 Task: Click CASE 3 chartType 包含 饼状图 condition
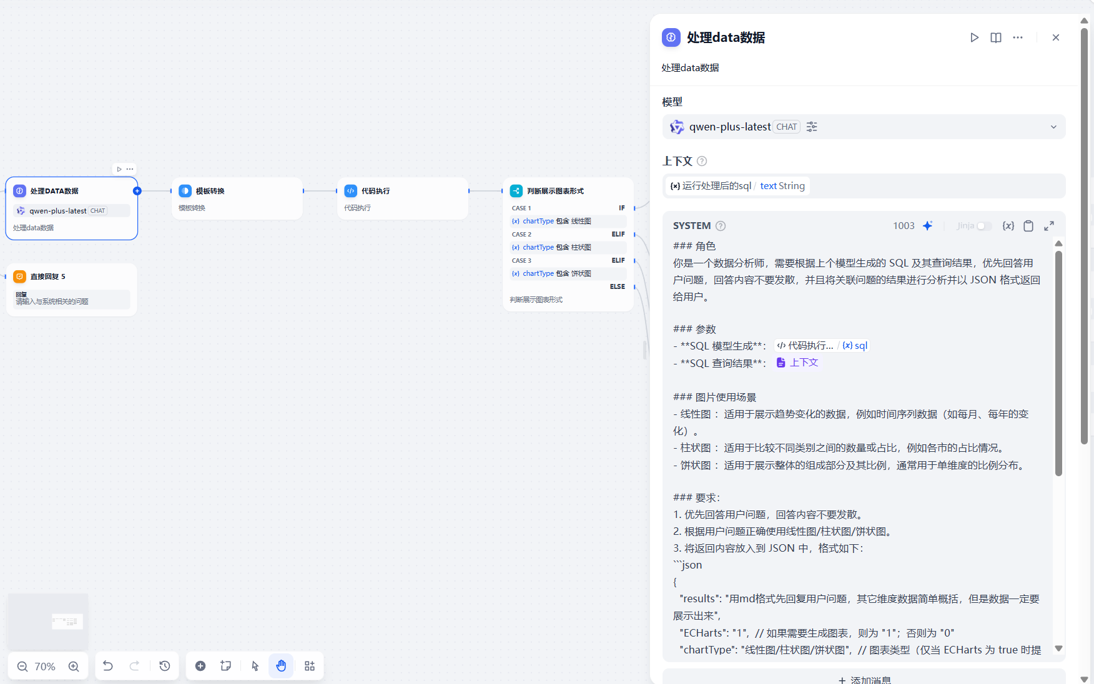click(568, 273)
